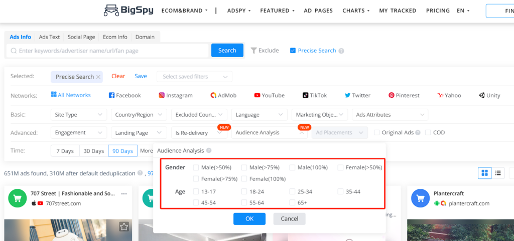Open the Site Type dropdown
Screen dimensions: 514x241
click(79, 115)
